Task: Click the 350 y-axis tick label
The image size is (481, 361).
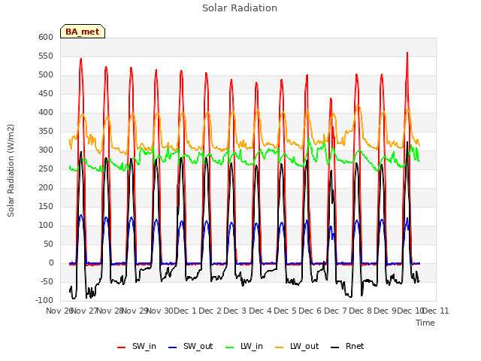Action: click(x=46, y=131)
